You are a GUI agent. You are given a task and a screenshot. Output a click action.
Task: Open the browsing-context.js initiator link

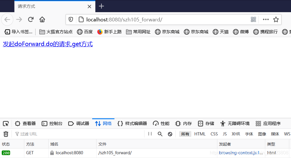tap(241, 153)
